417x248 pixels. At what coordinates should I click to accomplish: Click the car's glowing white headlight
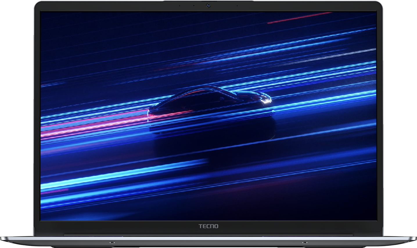click(266, 100)
